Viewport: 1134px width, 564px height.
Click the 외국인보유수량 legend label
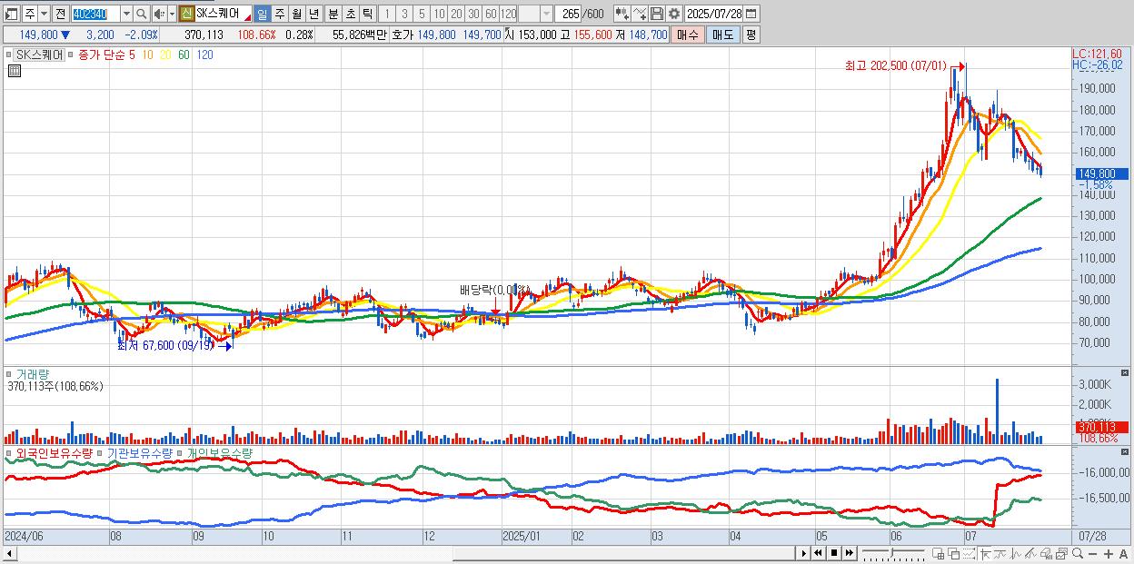(53, 452)
